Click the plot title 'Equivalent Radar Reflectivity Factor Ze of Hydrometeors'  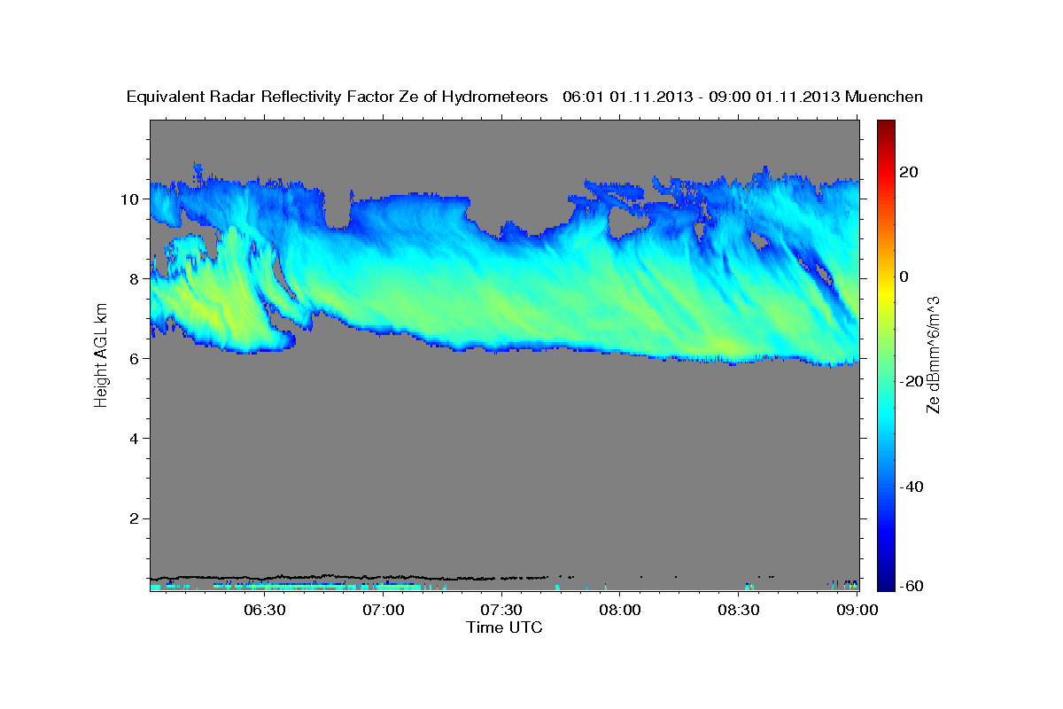coord(338,97)
